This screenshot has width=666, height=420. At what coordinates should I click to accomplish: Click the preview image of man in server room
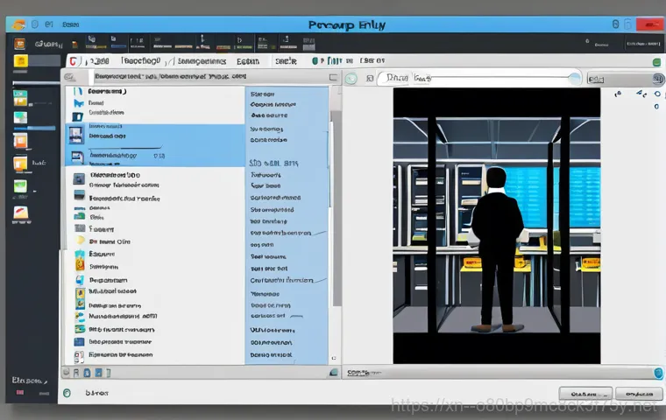[496, 225]
